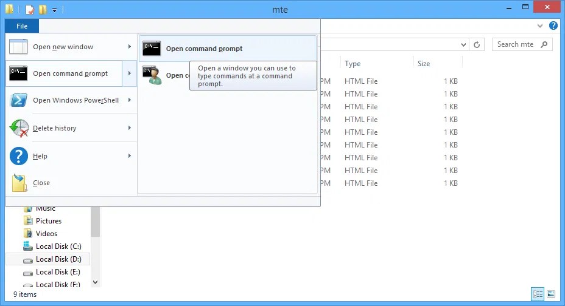Click the Local Disk (E:) drive icon

(x=28, y=273)
